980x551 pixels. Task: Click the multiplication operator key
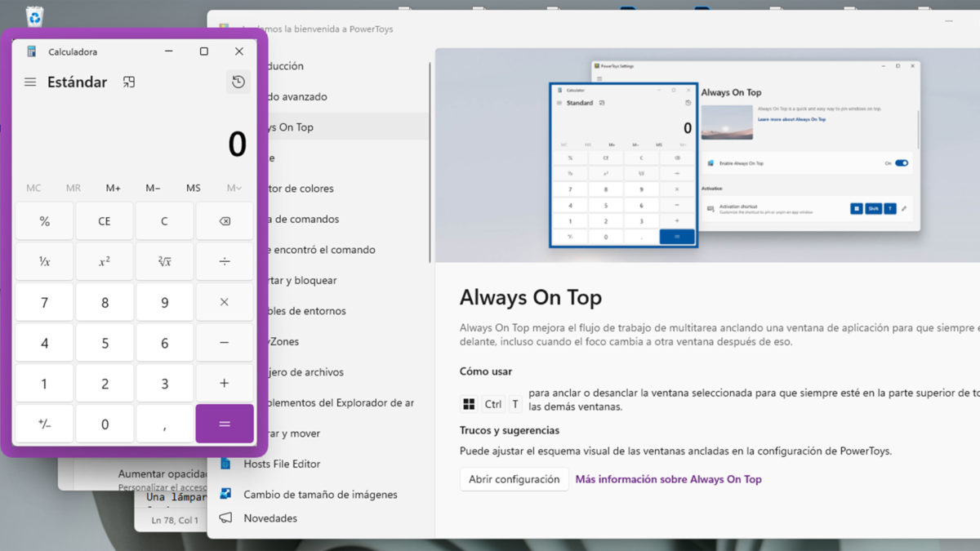tap(225, 302)
